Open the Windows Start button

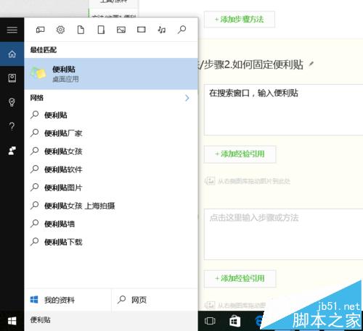[x=12, y=321]
